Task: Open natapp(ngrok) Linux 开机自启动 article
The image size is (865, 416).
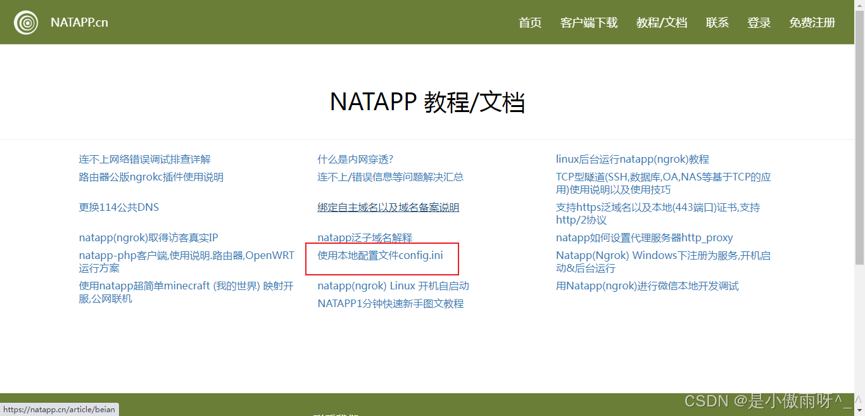Action: 393,286
